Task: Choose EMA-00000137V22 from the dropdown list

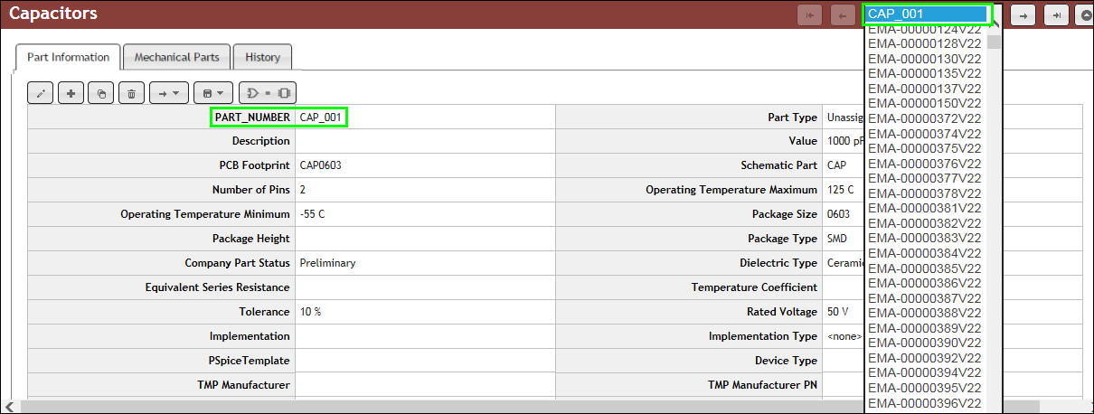Action: [x=925, y=89]
